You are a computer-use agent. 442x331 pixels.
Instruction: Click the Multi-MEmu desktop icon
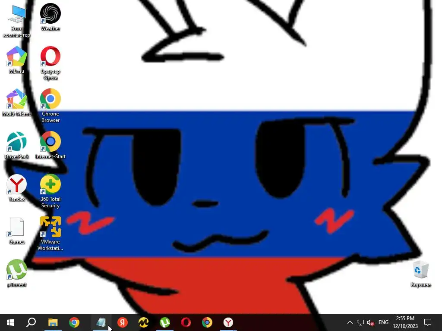pos(16,103)
